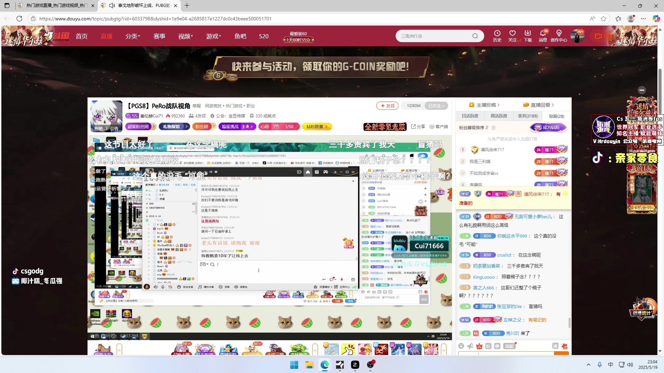Toggle the 高能 chat option
The height and width of the screenshot is (373, 664).
pyautogui.click(x=509, y=346)
